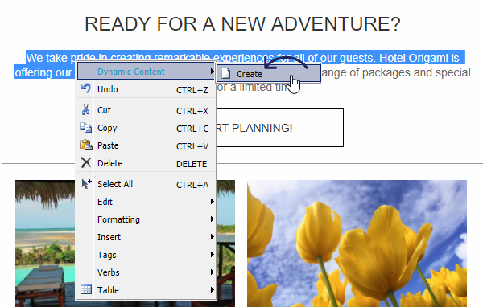Click the Delete X icon
483x307 pixels.
click(85, 162)
